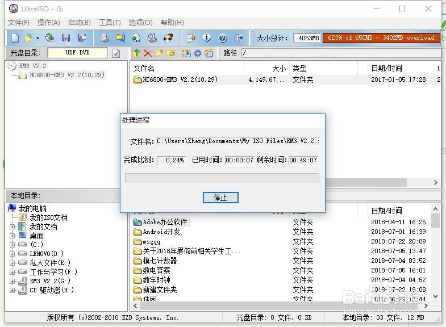
Task: Click the Convert image disc icon
Action: point(136,38)
